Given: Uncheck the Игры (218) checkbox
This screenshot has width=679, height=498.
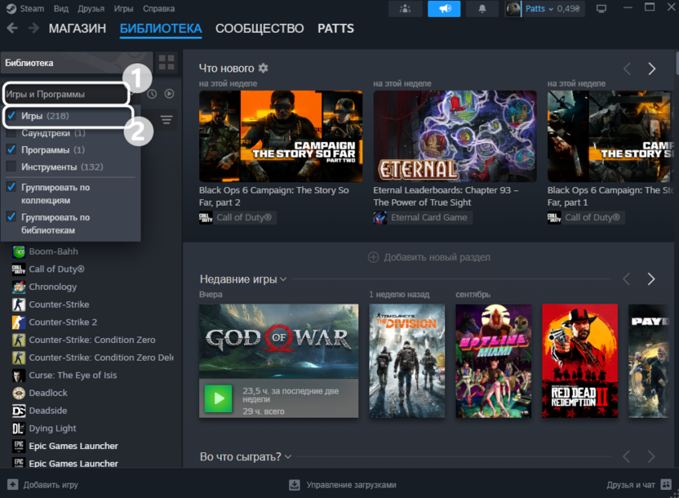Looking at the screenshot, I should tap(11, 116).
